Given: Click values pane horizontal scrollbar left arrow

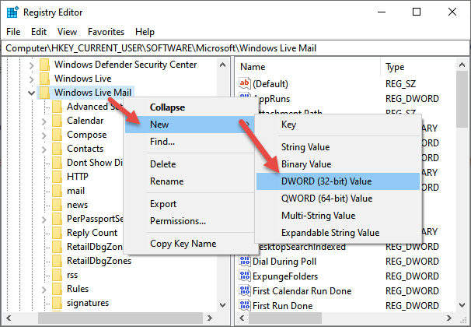Looking at the screenshot, I should [x=242, y=318].
